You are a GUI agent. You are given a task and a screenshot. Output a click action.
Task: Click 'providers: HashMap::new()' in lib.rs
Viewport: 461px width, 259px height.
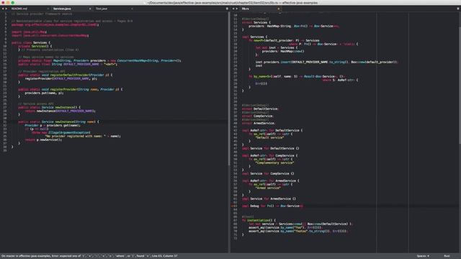[283, 51]
